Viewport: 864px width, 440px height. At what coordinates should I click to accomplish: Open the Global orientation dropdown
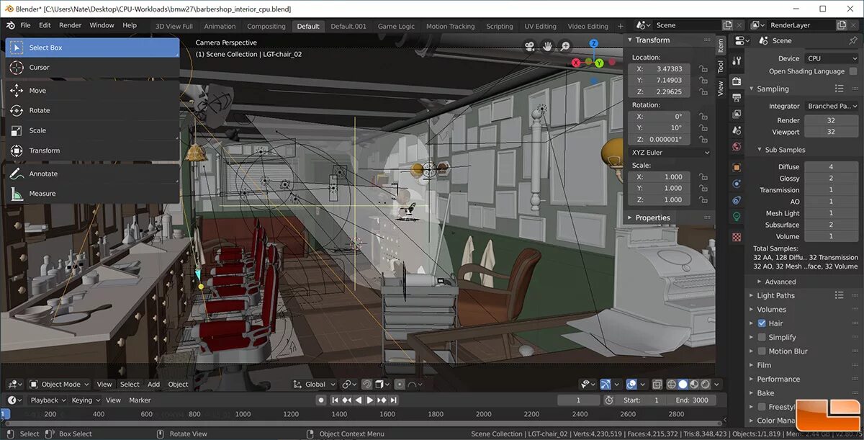click(315, 385)
